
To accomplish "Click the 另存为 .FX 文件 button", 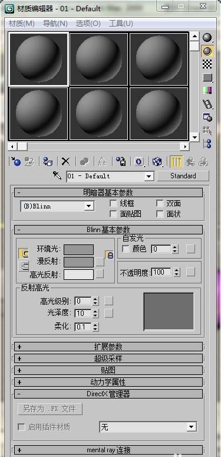I will coord(50,409).
